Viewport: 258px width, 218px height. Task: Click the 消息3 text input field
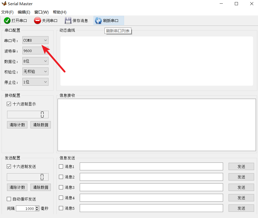tap(151, 187)
